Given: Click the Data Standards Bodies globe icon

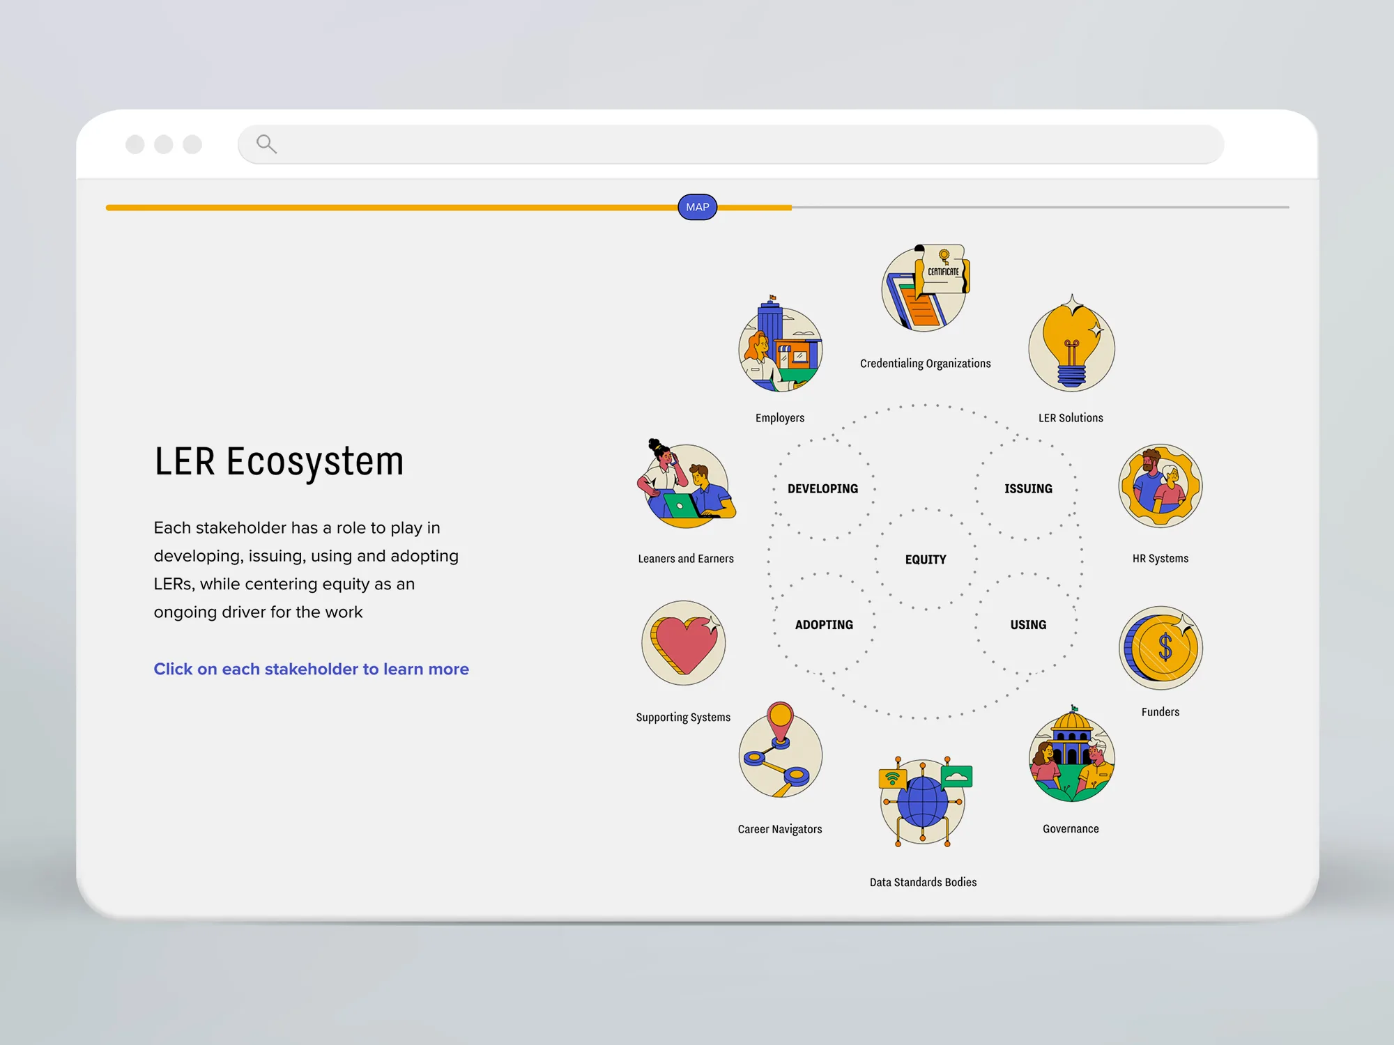Looking at the screenshot, I should [923, 803].
